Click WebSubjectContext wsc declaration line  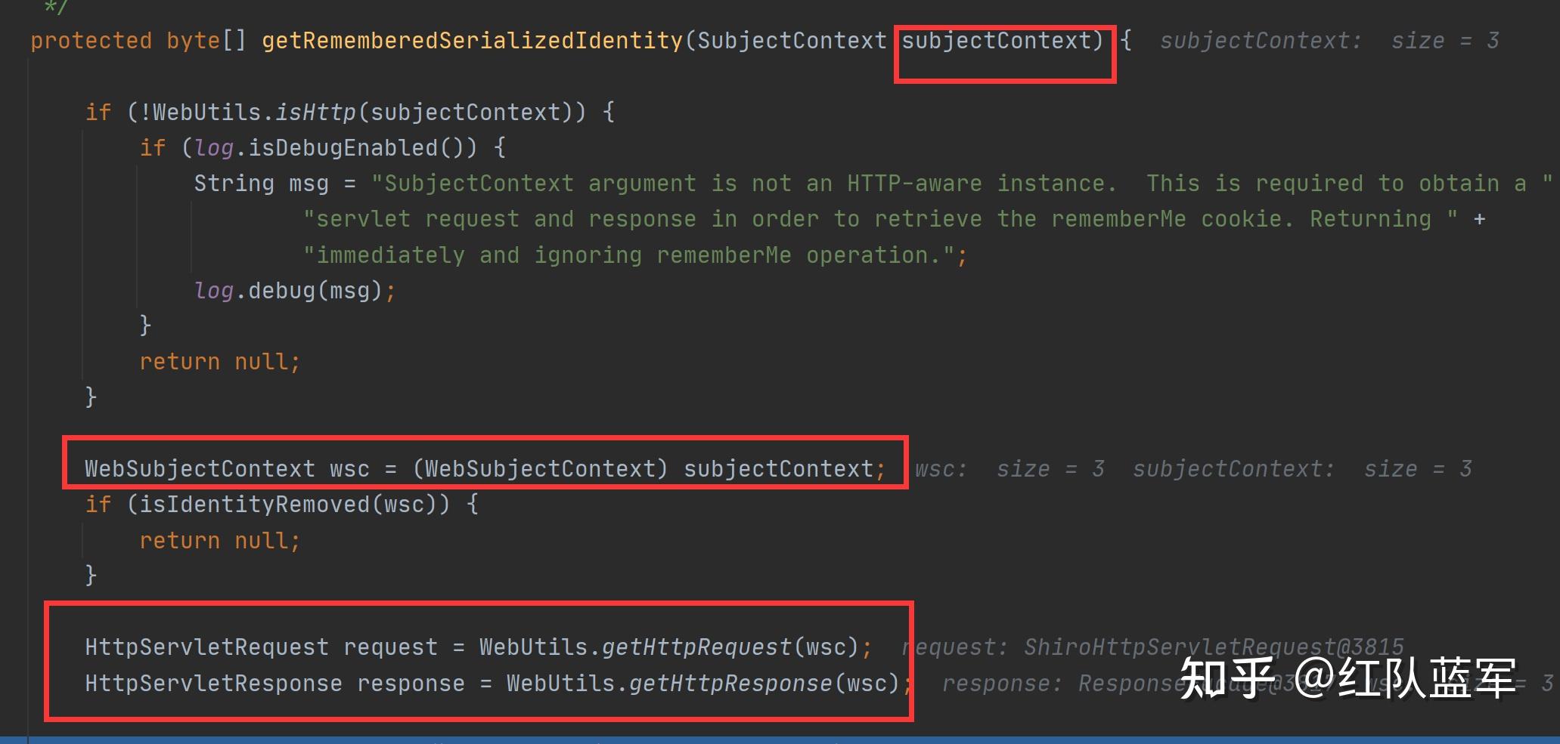click(485, 469)
